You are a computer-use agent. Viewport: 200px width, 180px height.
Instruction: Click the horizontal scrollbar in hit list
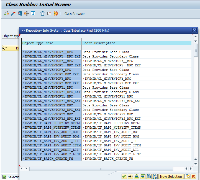pos(101,169)
